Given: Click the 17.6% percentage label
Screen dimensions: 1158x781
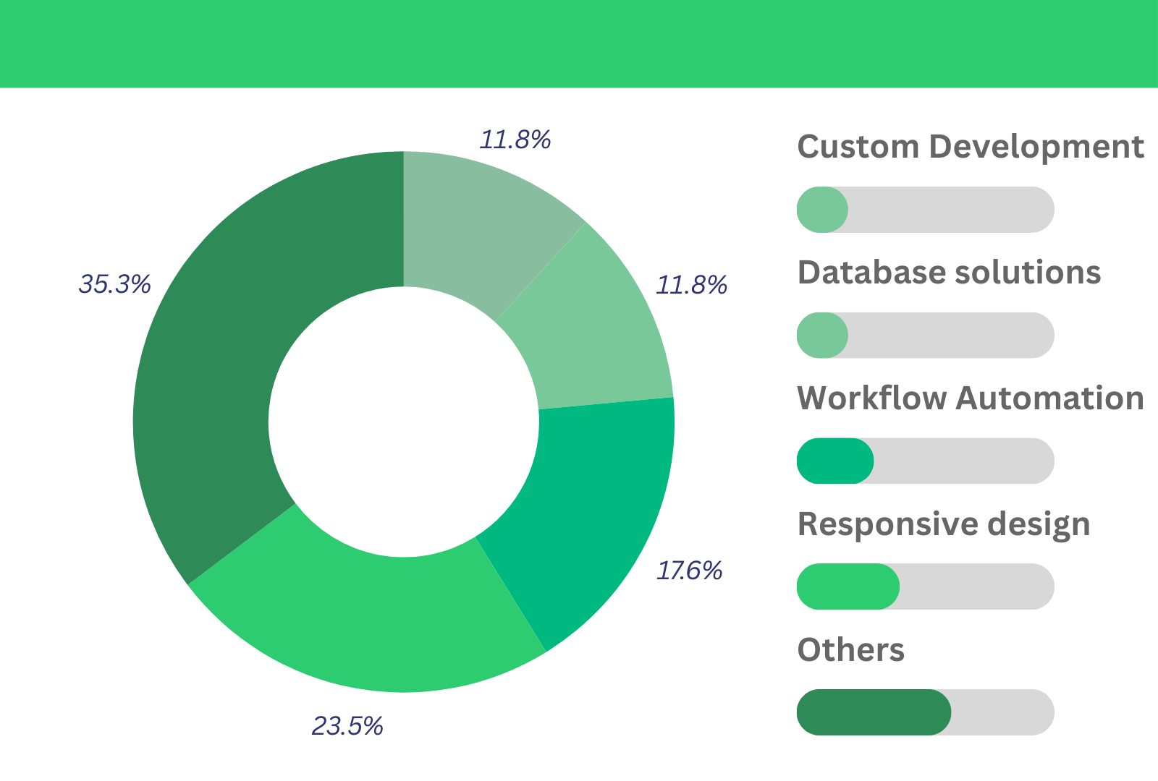Looking at the screenshot, I should point(689,571).
